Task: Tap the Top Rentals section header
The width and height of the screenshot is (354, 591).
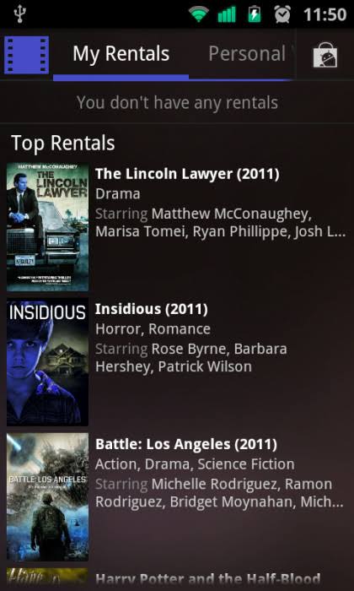Action: pyautogui.click(x=63, y=144)
